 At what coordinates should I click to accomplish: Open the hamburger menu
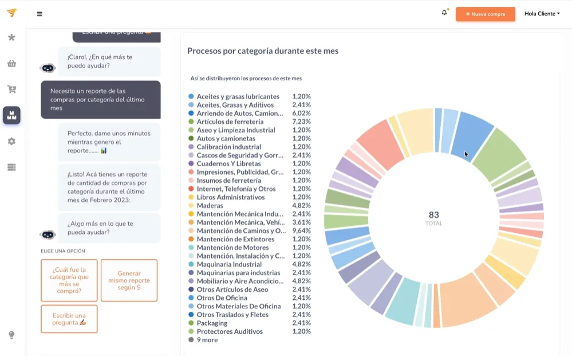(x=40, y=14)
